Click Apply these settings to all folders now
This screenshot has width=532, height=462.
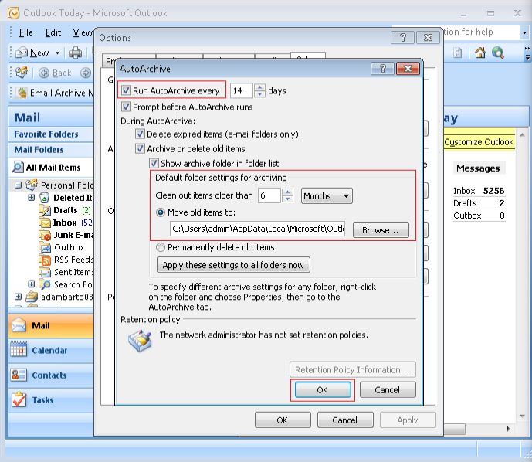coord(233,265)
